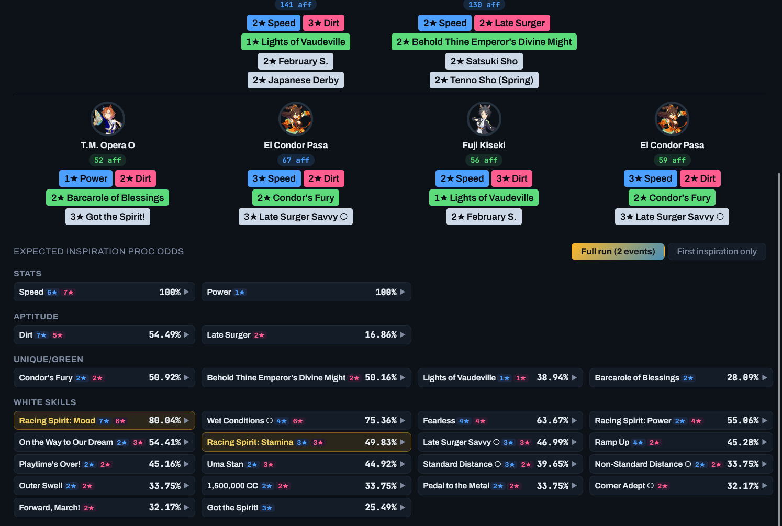
Task: Open the Racing Spirit: Stamina row
Action: pyautogui.click(x=306, y=442)
